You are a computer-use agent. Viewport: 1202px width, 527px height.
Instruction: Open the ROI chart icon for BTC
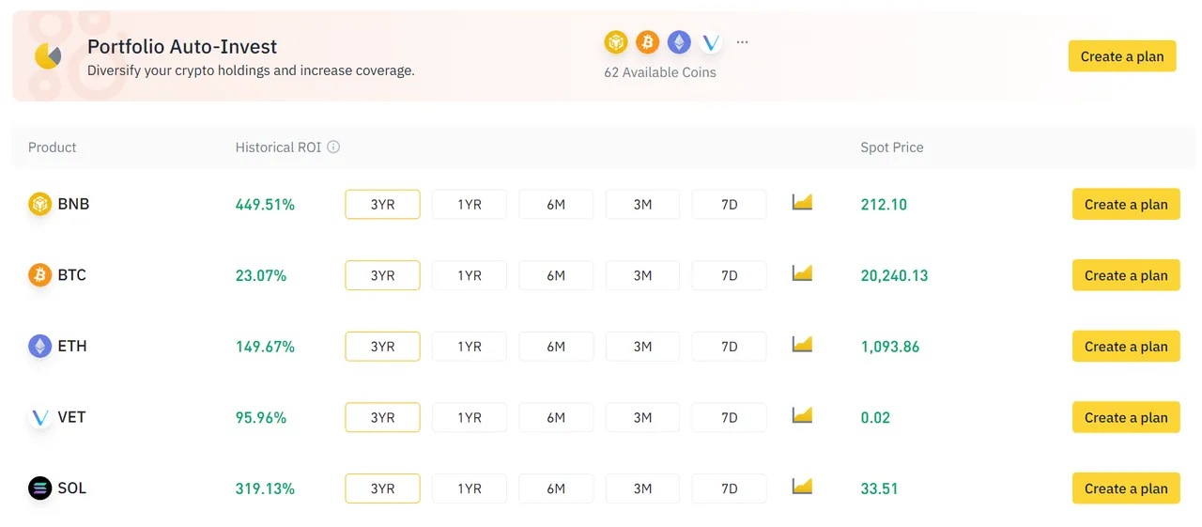tap(802, 273)
